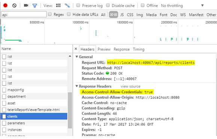Filter requests by Doc
Image resolution: width=217 pixels, height=139 pixels.
point(174,15)
